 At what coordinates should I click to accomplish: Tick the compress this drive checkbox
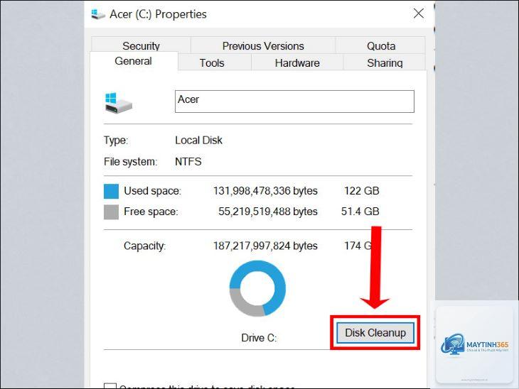110,386
